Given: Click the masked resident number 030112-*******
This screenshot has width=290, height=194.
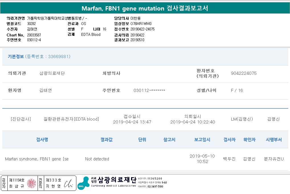Looking at the screenshot, I should click(149, 90).
